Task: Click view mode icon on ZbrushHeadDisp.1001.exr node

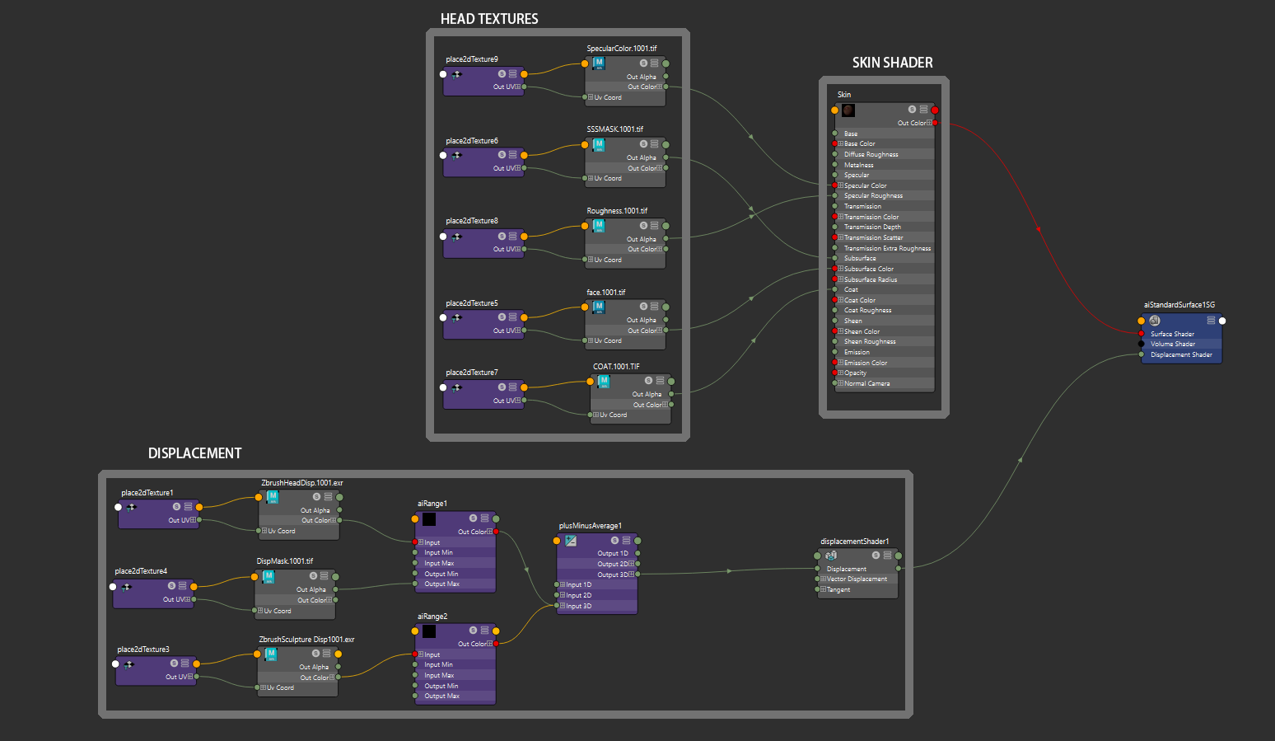Action: coord(328,497)
